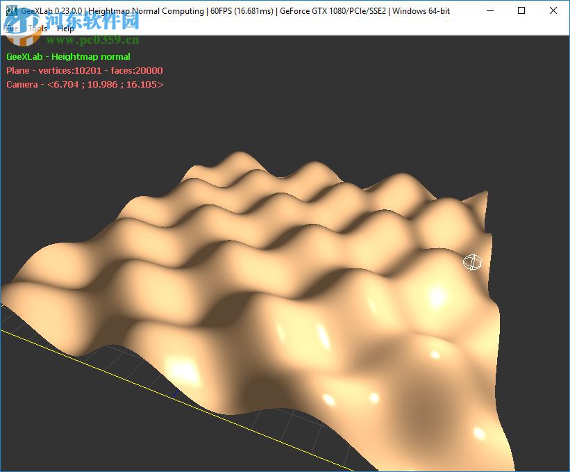Viewport: 570px width, 472px height.
Task: Click the green Heightmap normal status text
Action: pos(69,56)
